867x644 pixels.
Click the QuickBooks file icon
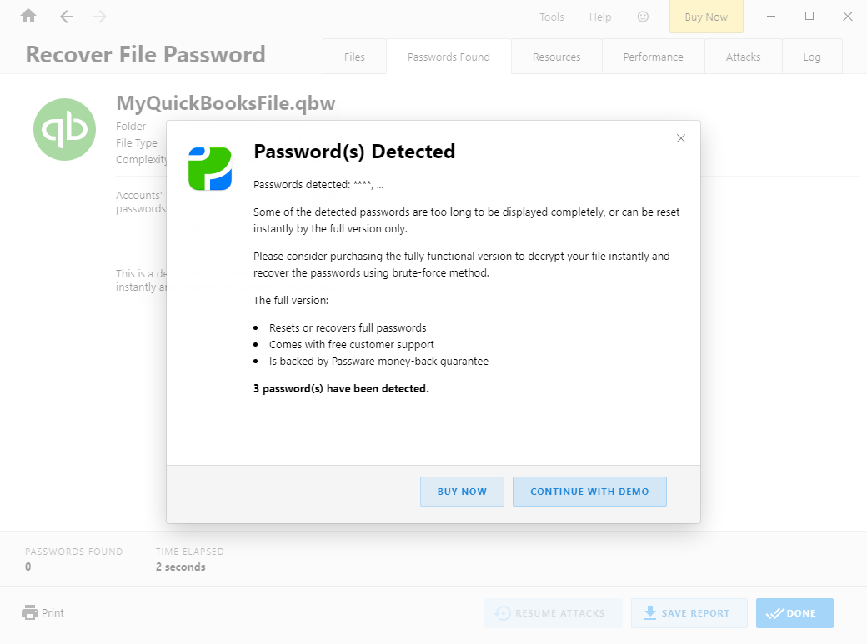(x=65, y=129)
